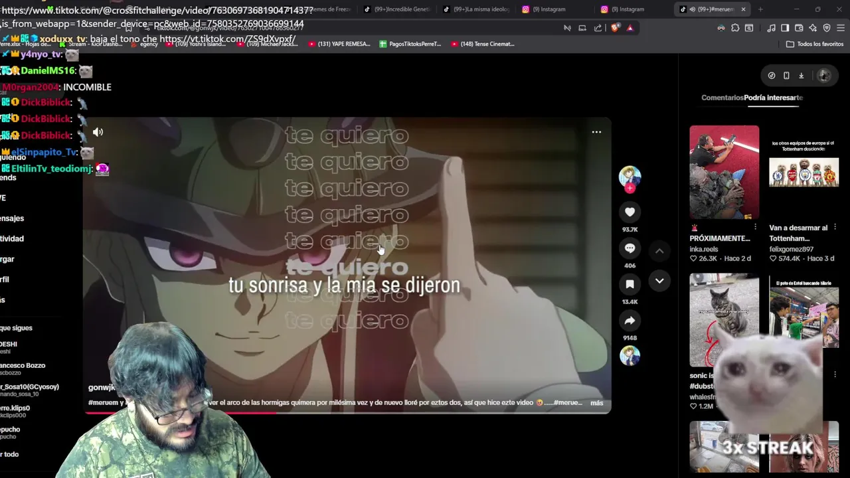850x478 pixels.
Task: Open Brave Rewards triangle icon
Action: tap(630, 28)
